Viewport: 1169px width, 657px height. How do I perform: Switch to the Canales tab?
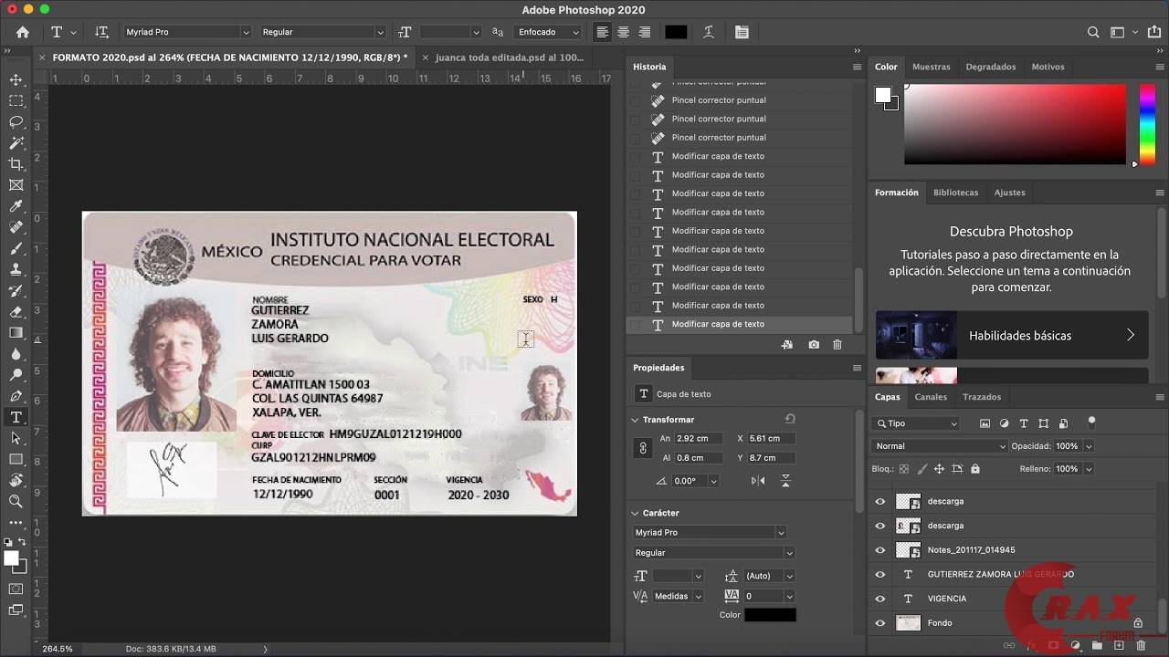931,397
